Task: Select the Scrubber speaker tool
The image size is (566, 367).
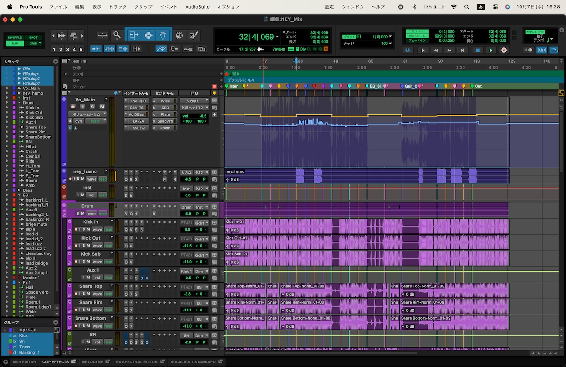Action: 180,35
